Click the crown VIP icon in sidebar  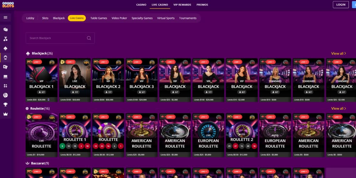(x=5, y=114)
